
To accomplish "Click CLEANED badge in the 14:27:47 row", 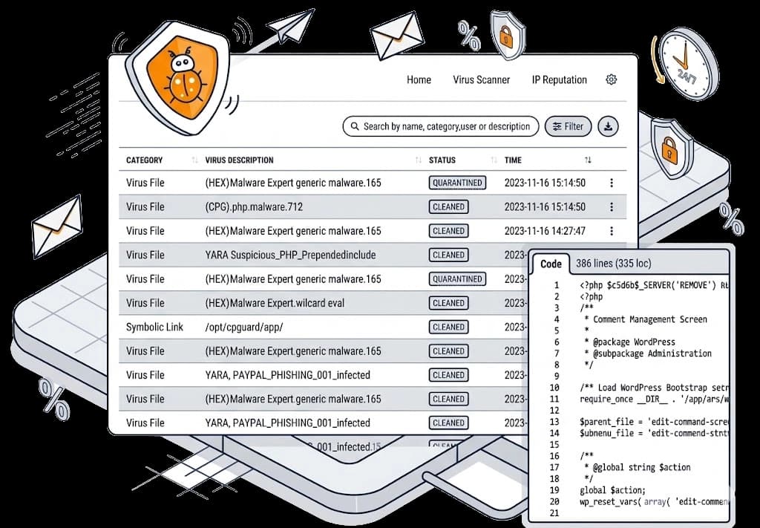I will (448, 231).
